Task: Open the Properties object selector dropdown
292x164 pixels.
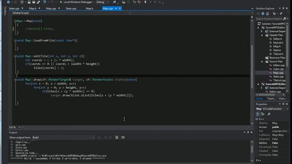Action: pyautogui.click(x=287, y=109)
